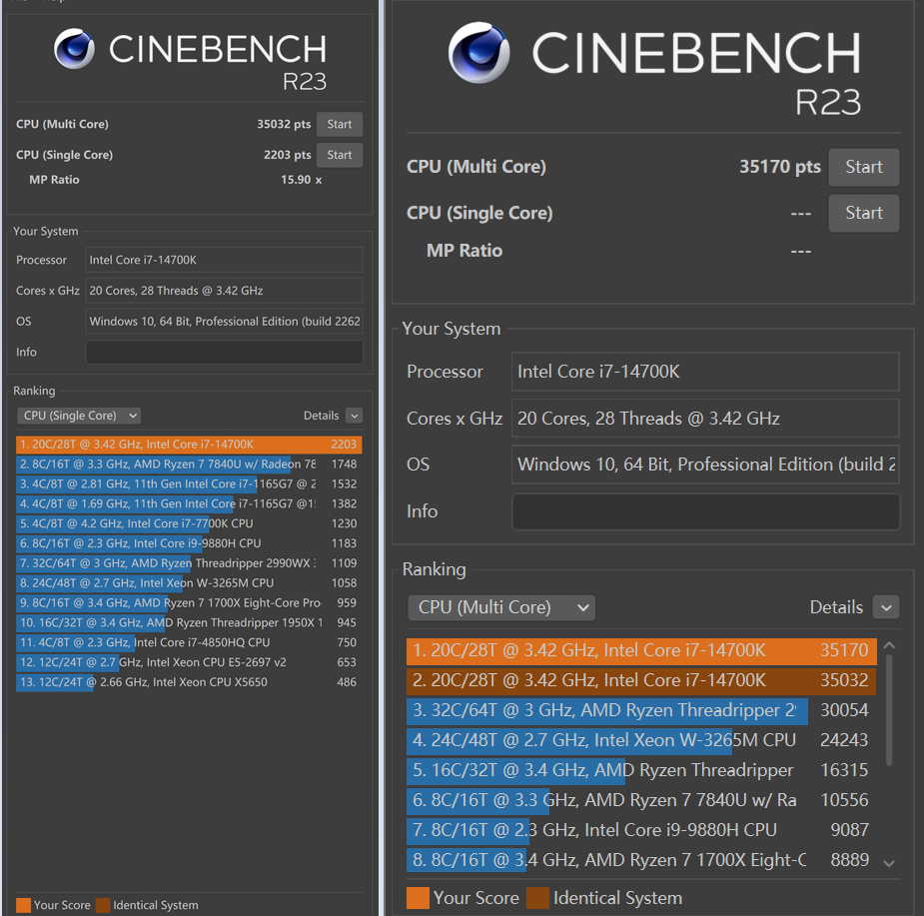This screenshot has width=924, height=916.
Task: Select Xeon W-3265M row scoring 24243
Action: coord(641,740)
